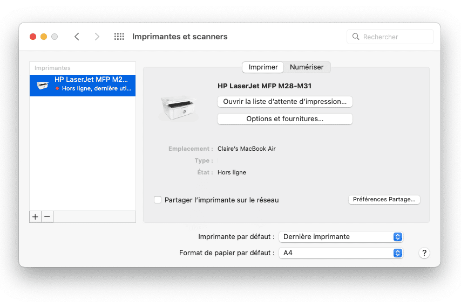Open help with the question mark button
This screenshot has height=302, width=461.
[424, 253]
